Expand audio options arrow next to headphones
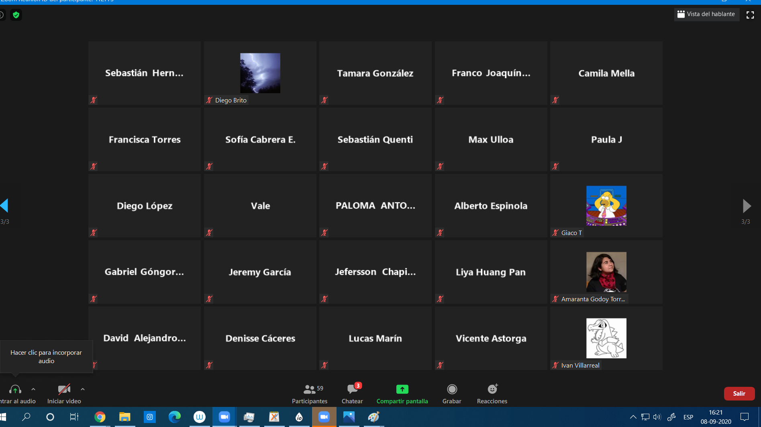Screen dimensions: 761x427 click(x=33, y=389)
